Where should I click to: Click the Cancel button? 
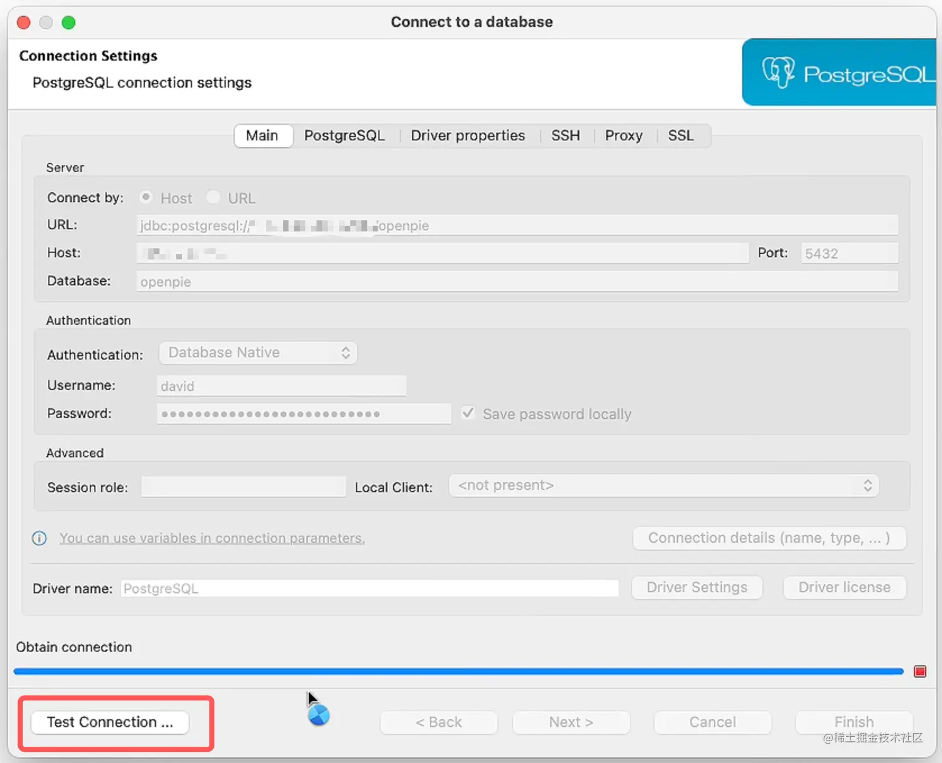[713, 722]
